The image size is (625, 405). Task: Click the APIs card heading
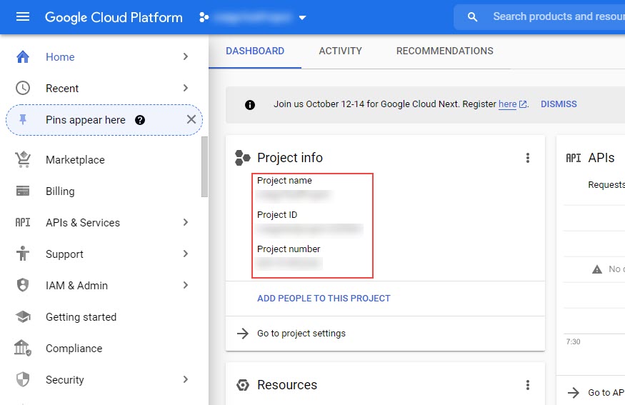(x=601, y=158)
